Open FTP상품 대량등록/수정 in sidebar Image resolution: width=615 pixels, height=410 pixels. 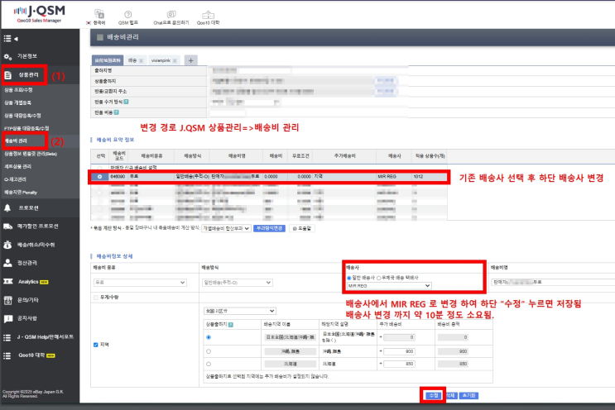coord(26,128)
